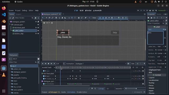Expand the Tooltip section
Image resolution: width=169 pixels, height=95 pixels.
pos(151,83)
